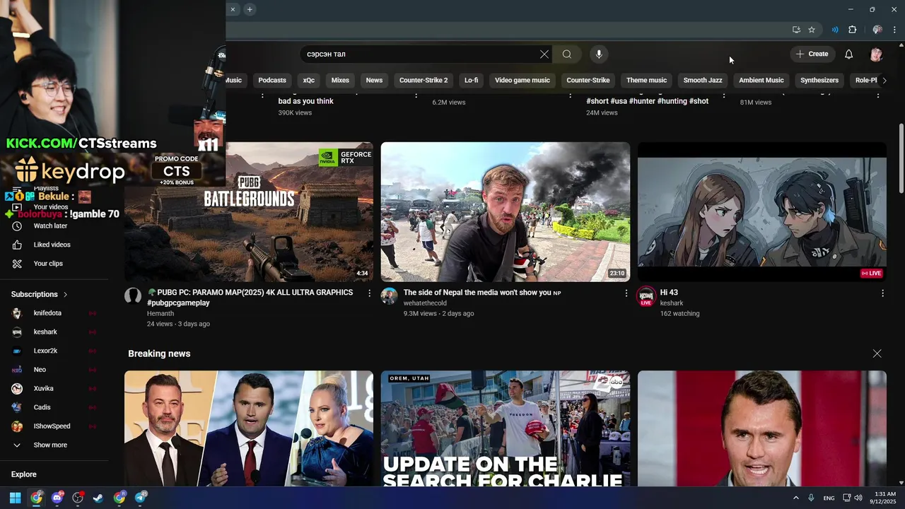Click the install app icon in address bar
Image resolution: width=905 pixels, height=509 pixels.
[x=796, y=30]
